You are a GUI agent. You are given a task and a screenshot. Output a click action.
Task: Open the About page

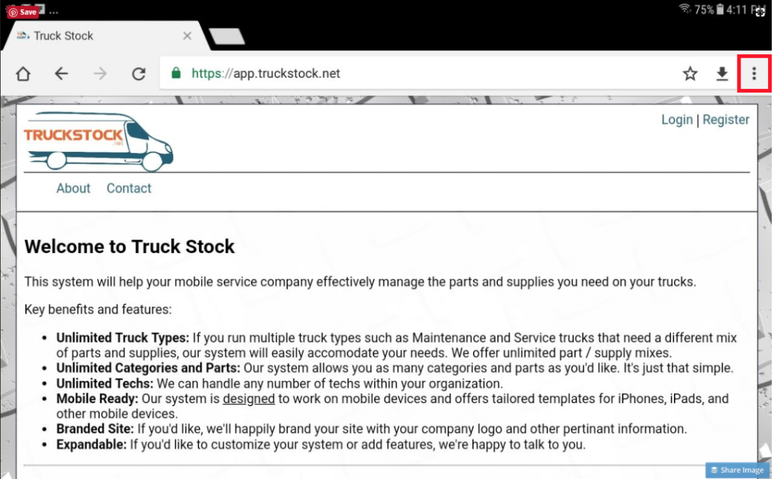pos(73,188)
